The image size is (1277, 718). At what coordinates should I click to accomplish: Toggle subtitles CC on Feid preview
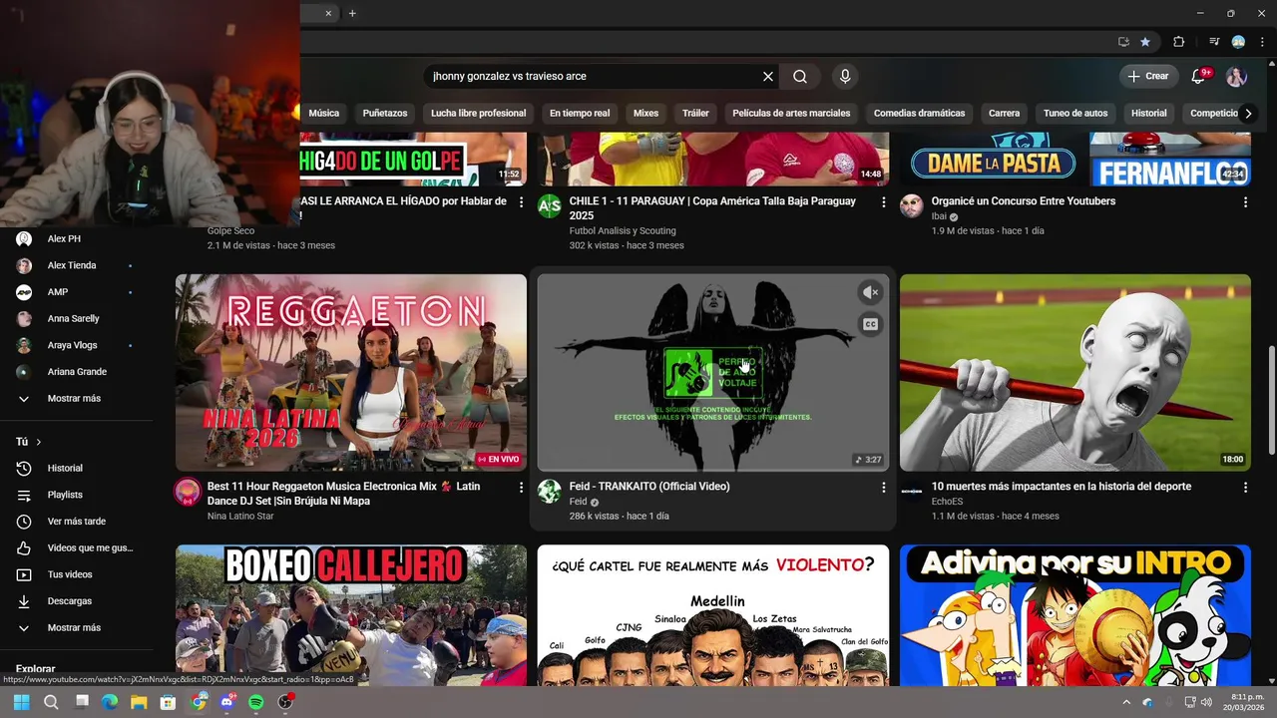pyautogui.click(x=870, y=324)
